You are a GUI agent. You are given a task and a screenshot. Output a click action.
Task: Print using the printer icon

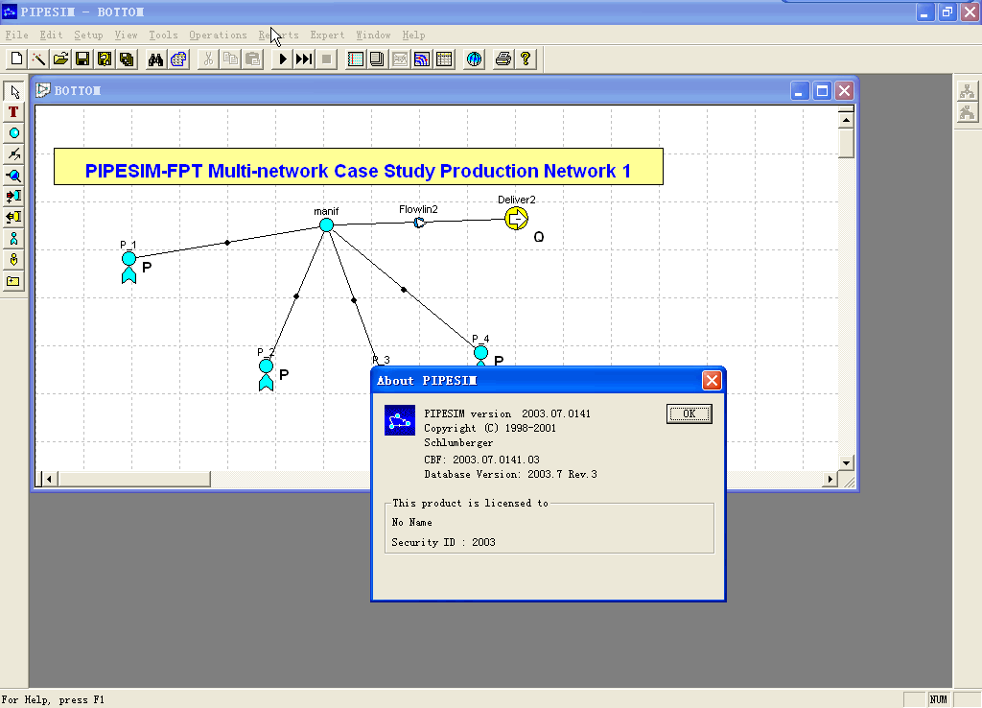503,59
